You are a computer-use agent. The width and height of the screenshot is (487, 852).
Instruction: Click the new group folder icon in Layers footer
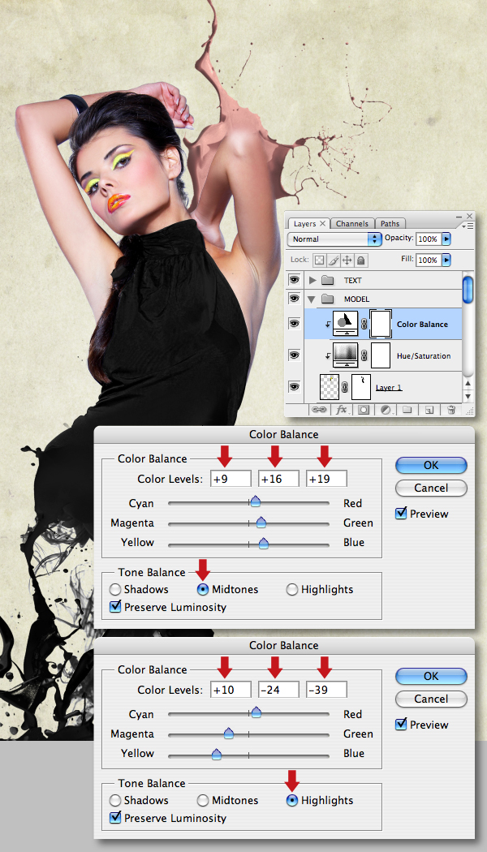pyautogui.click(x=407, y=410)
